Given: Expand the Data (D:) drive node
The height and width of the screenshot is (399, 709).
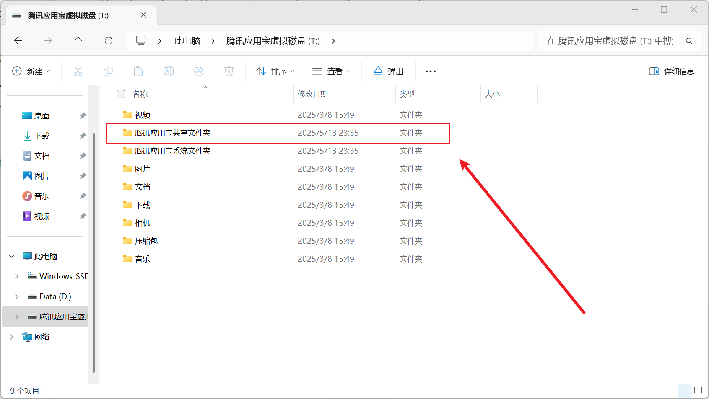Looking at the screenshot, I should click(x=17, y=296).
